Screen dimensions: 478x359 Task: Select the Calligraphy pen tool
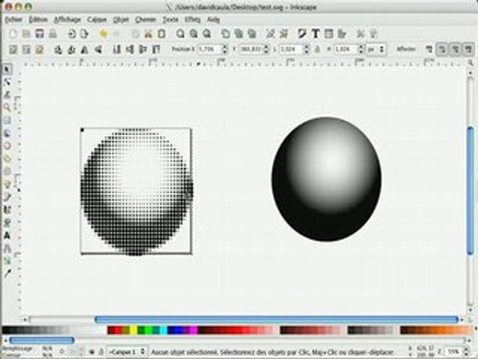pos(7,210)
